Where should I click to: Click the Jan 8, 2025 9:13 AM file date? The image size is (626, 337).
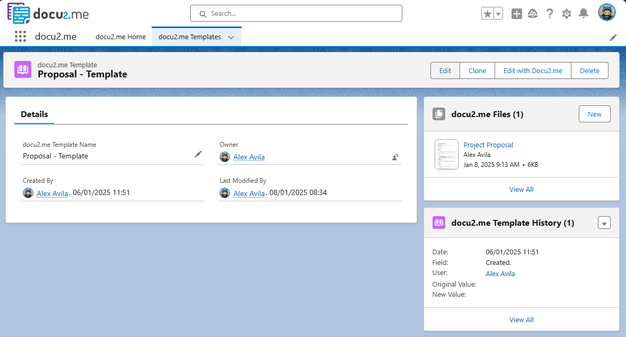coord(491,164)
